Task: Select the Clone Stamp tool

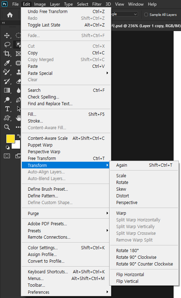Action: tap(18, 72)
